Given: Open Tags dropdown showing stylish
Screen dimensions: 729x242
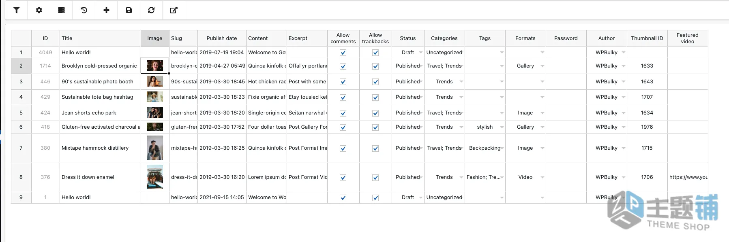Looking at the screenshot, I should tap(502, 127).
